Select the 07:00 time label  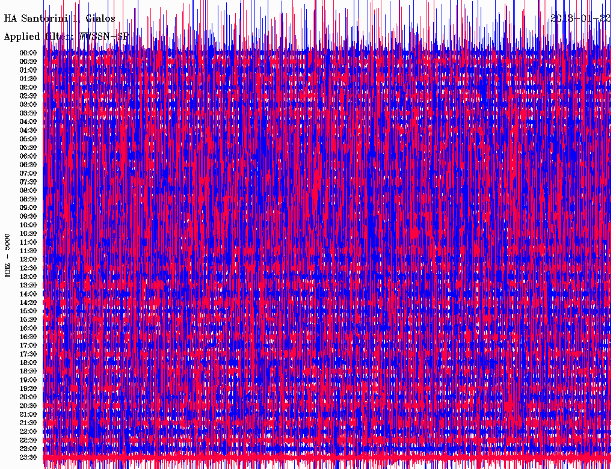pyautogui.click(x=28, y=173)
